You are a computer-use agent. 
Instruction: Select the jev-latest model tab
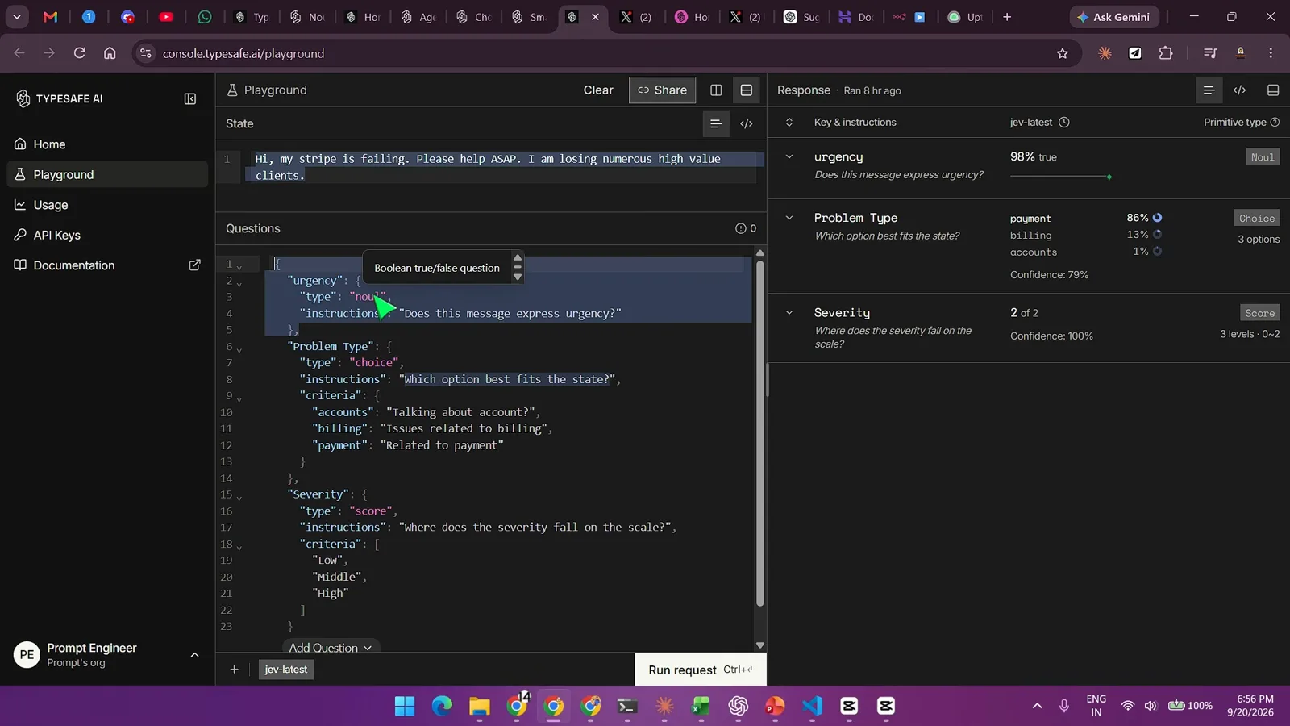click(x=286, y=670)
